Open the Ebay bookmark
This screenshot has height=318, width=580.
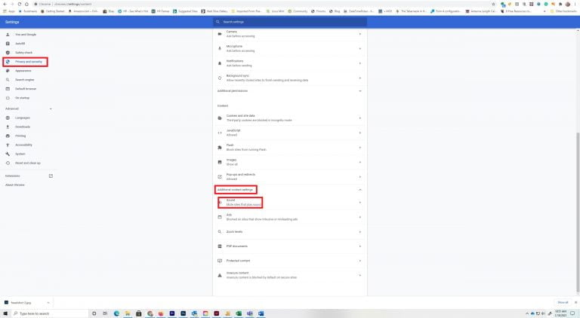(109, 11)
